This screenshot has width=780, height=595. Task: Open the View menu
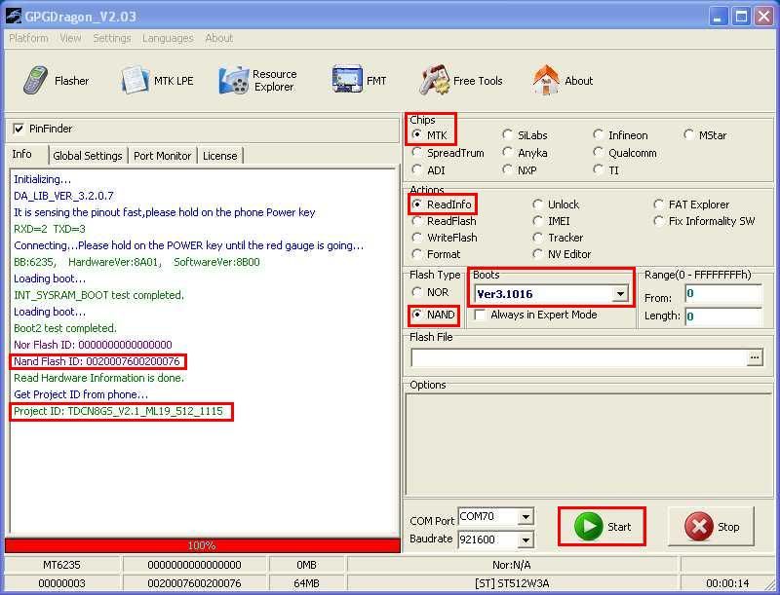point(70,38)
